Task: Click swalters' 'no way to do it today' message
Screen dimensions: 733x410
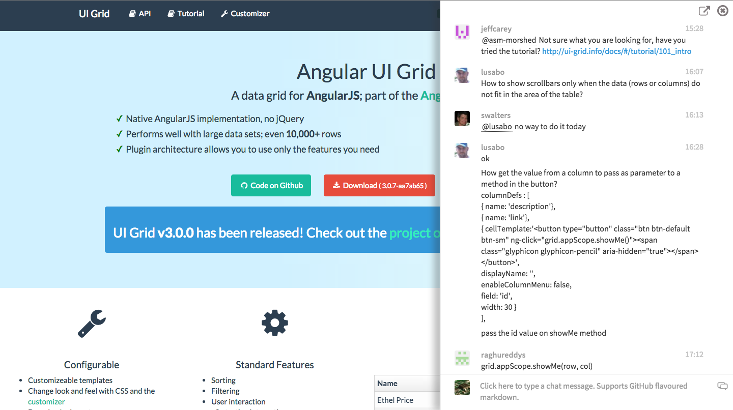Action: [x=550, y=127]
